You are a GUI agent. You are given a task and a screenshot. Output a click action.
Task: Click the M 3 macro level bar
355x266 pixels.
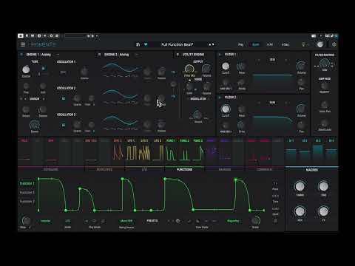point(318,151)
